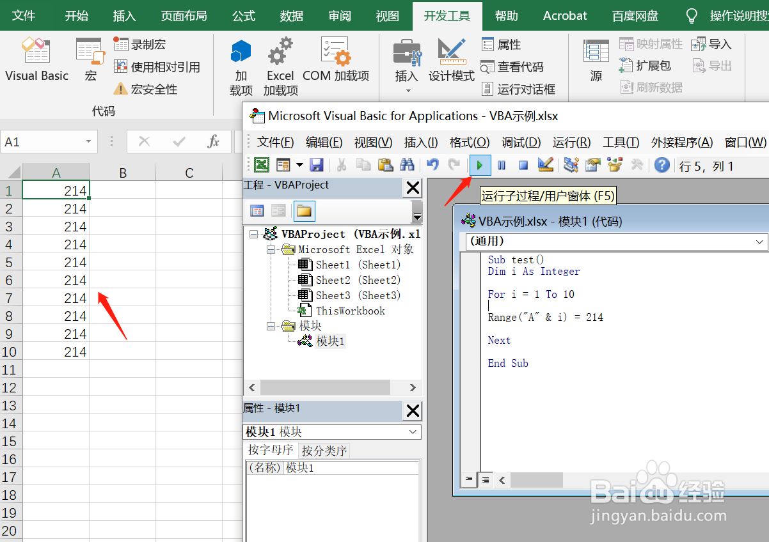Click 运行对话框 run dialog

518,89
